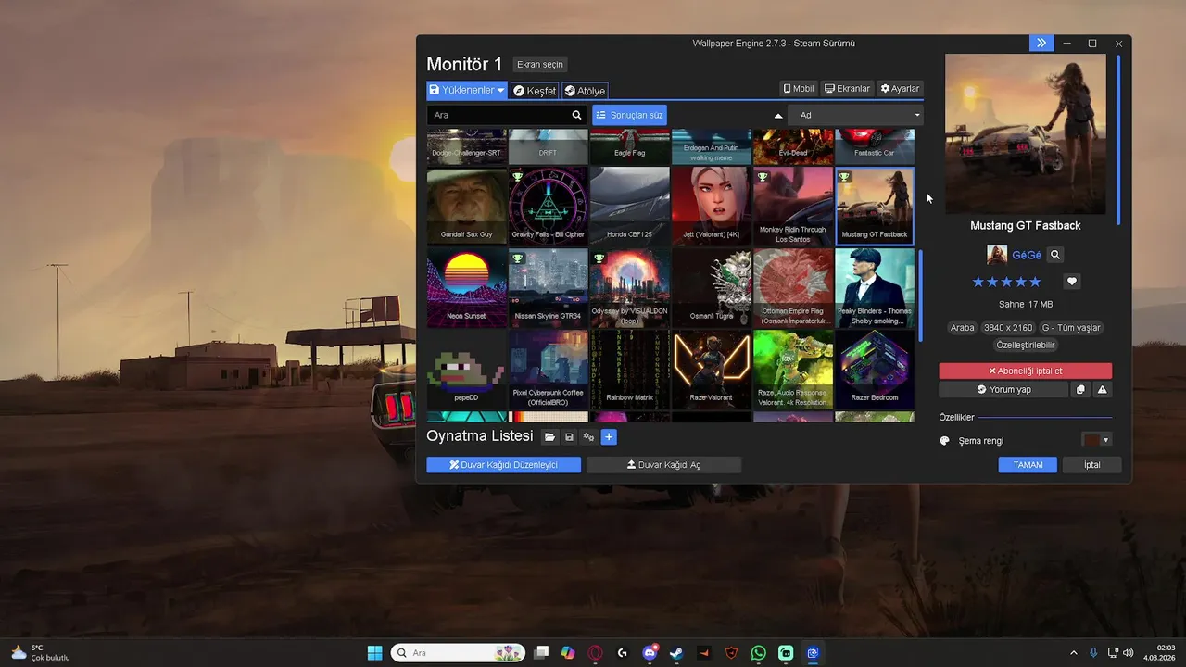Image resolution: width=1186 pixels, height=667 pixels.
Task: Toggle the Sonuçları süz filter panel
Action: 629,115
